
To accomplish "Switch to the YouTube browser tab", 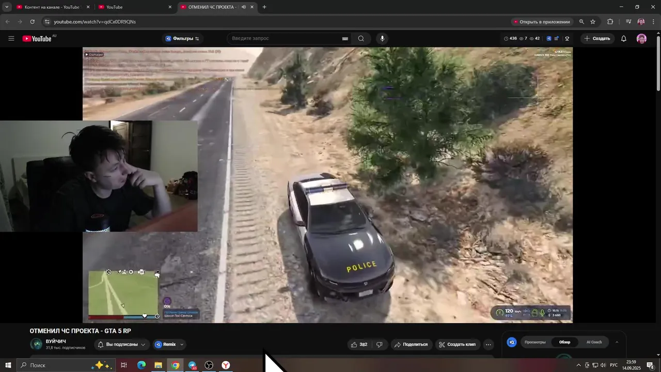I will (134, 7).
